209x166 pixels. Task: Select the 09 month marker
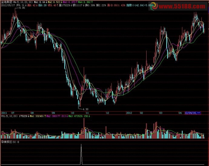pos(53,113)
